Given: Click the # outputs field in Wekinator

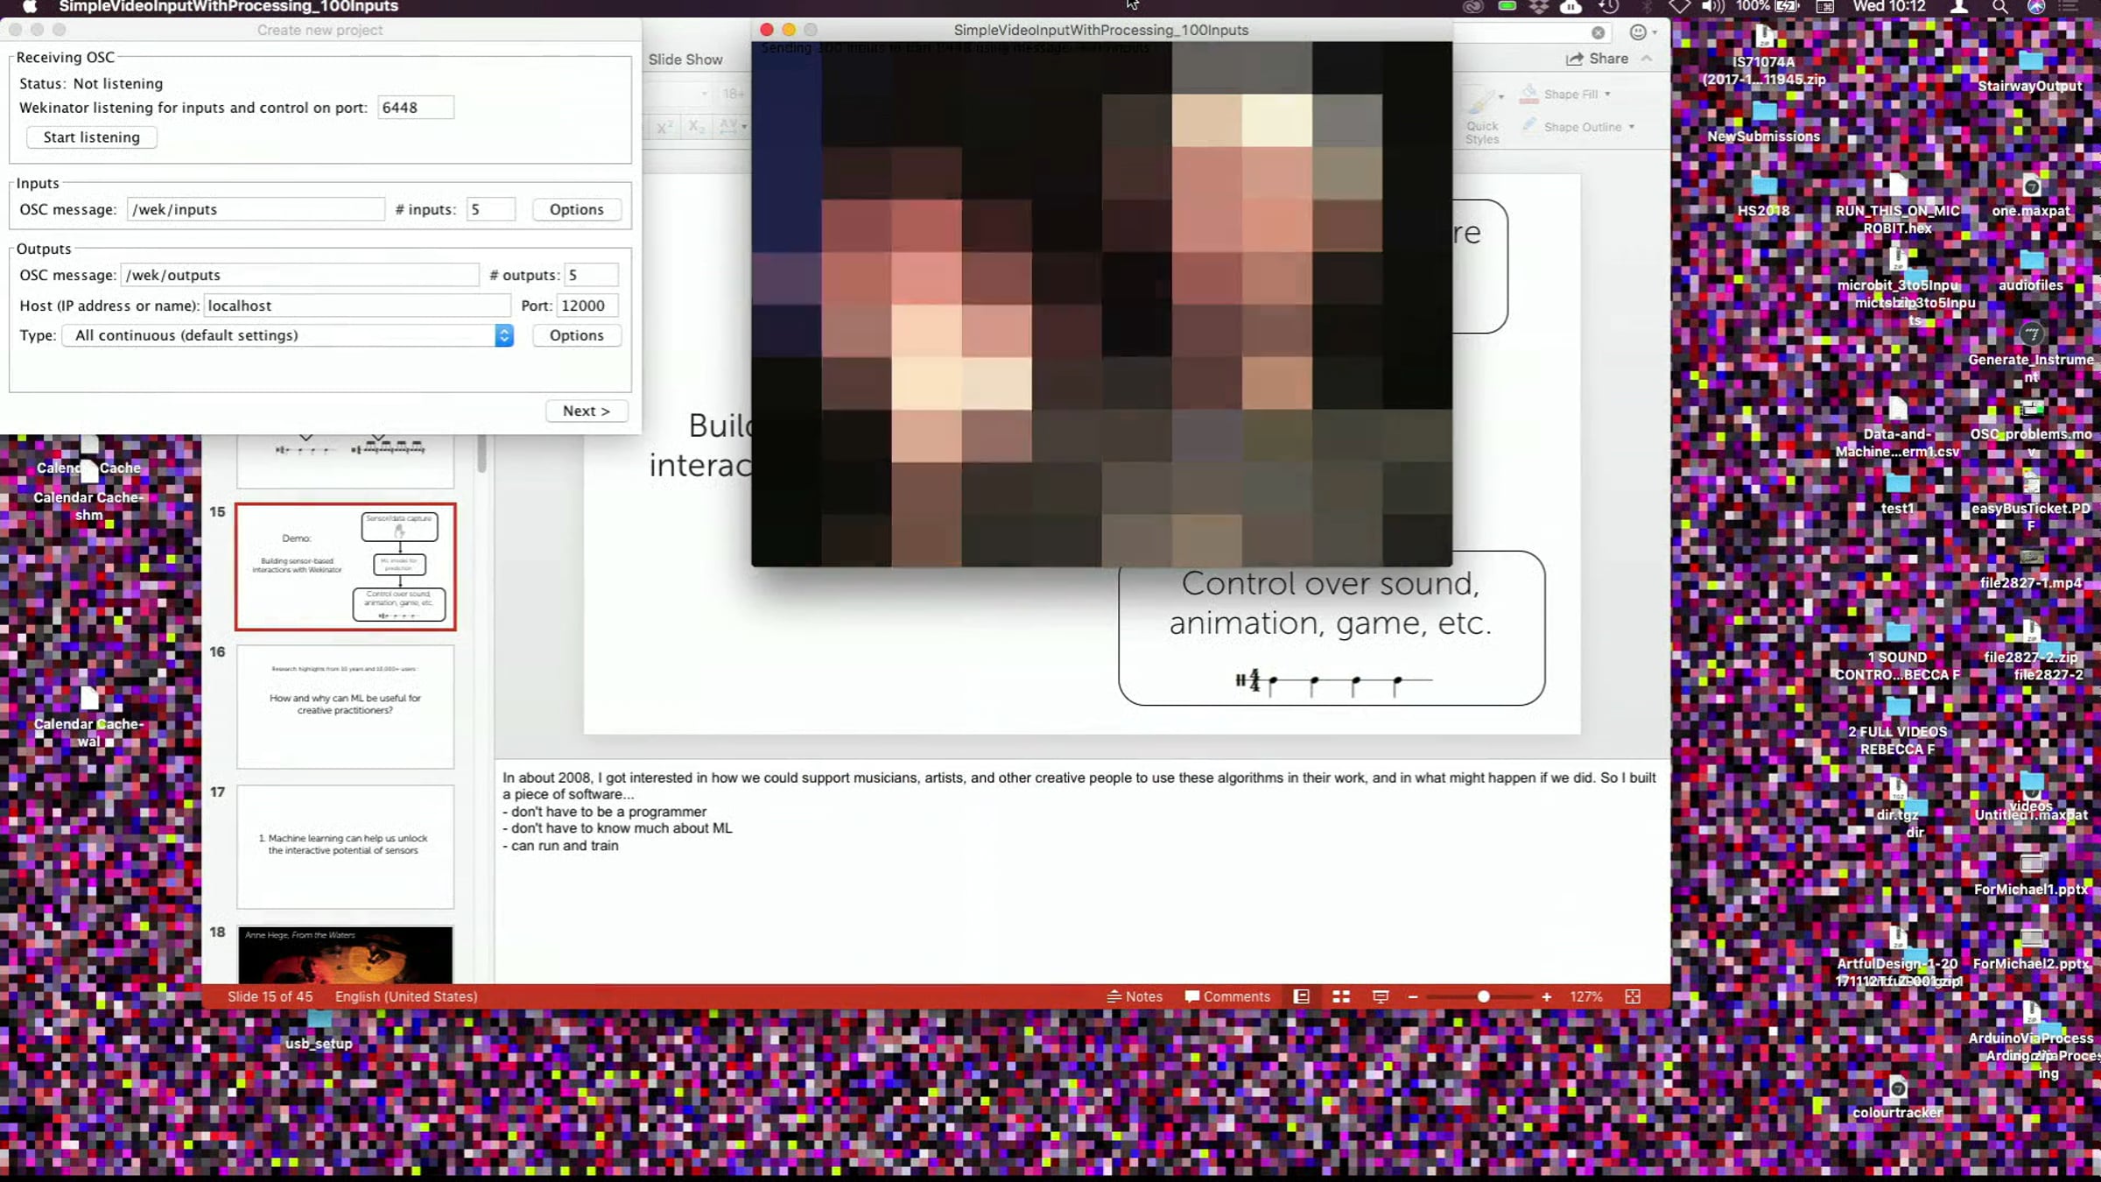Looking at the screenshot, I should (592, 275).
